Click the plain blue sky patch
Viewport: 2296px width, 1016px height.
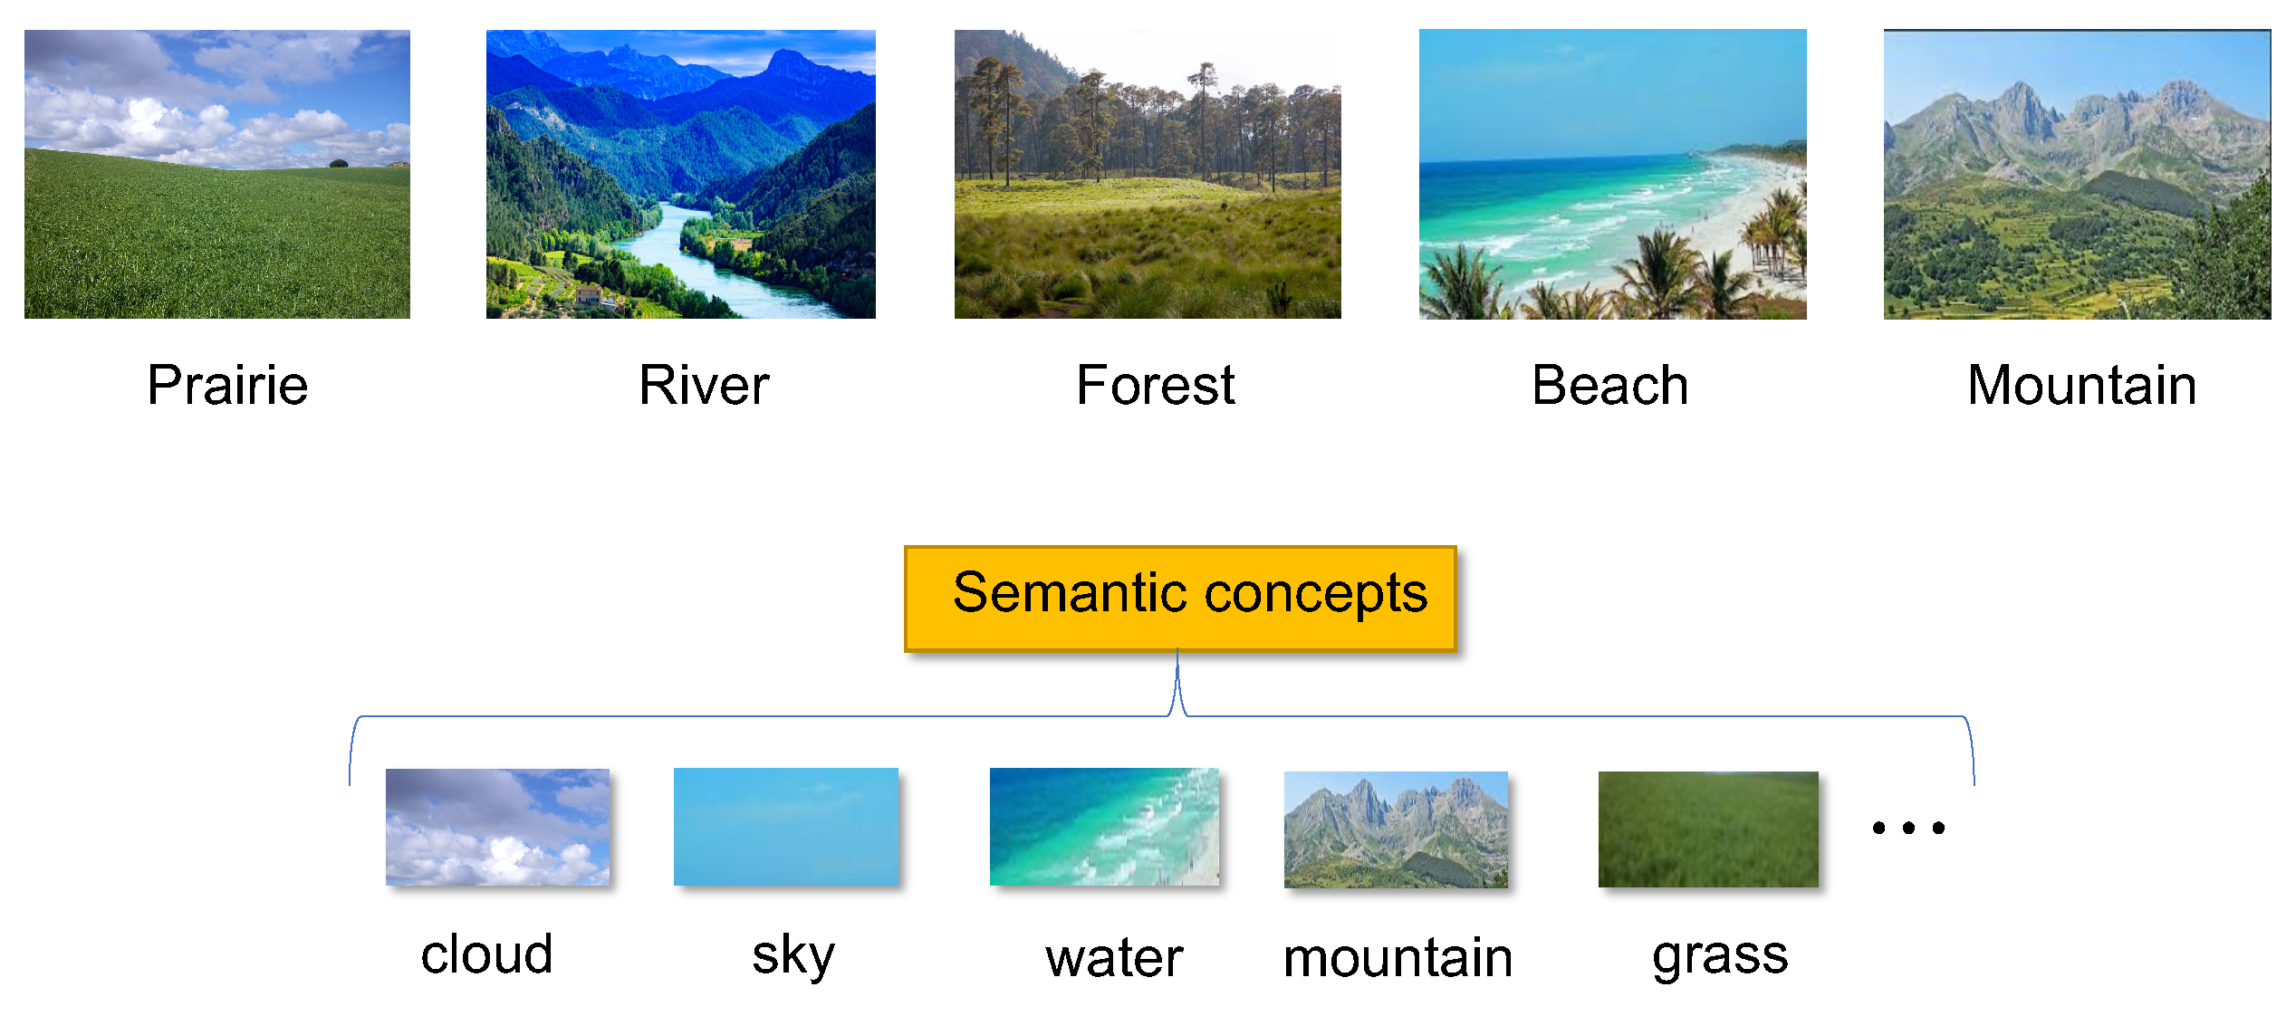pyautogui.click(x=785, y=827)
